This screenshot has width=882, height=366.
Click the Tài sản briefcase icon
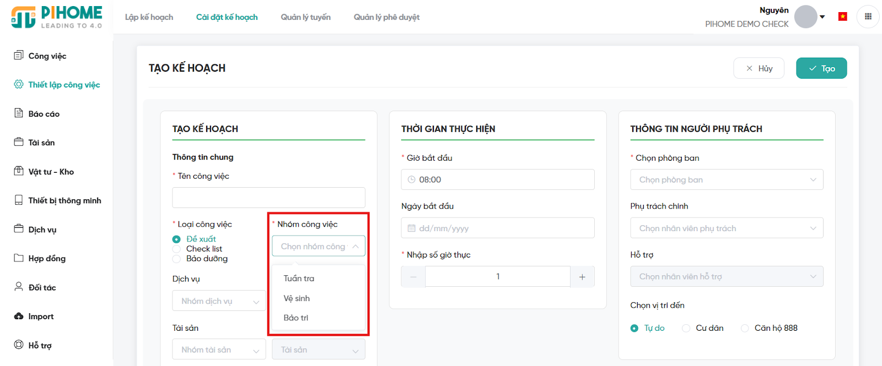pyautogui.click(x=19, y=142)
